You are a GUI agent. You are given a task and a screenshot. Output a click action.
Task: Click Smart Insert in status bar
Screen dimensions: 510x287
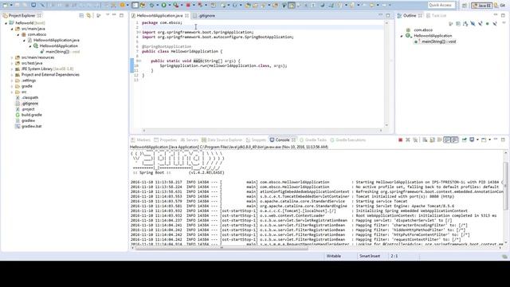click(x=370, y=256)
